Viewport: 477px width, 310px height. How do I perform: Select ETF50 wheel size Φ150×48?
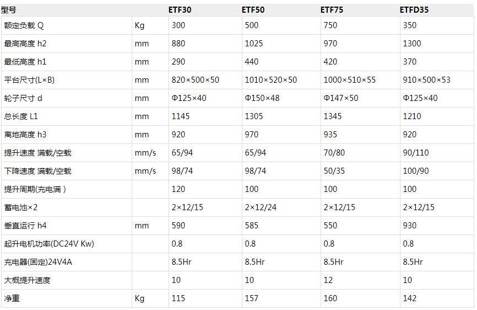point(262,98)
